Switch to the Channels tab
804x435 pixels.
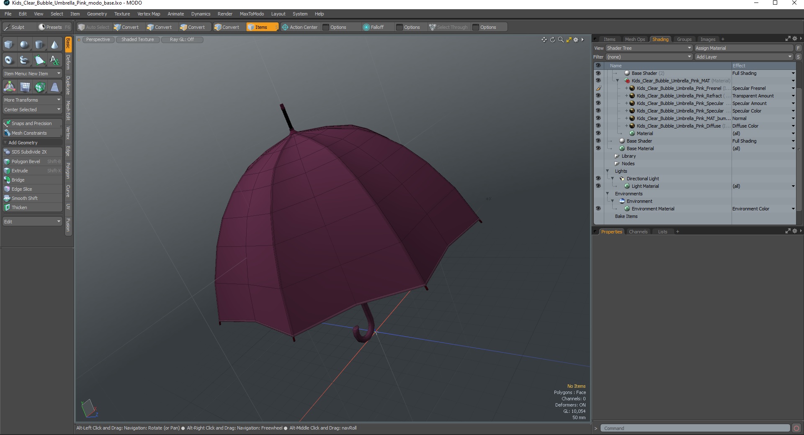click(638, 232)
